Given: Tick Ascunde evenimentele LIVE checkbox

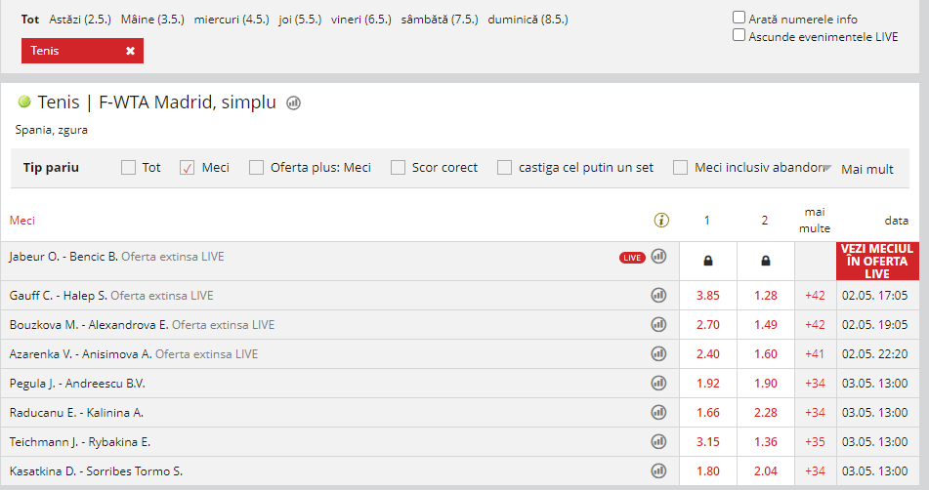Looking at the screenshot, I should 739,35.
